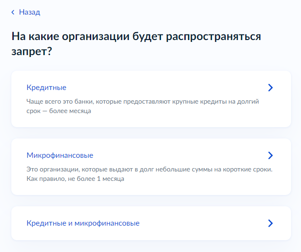The height and width of the screenshot is (252, 301).
Task: Click the heading line На какие организации
Action: tap(136, 36)
